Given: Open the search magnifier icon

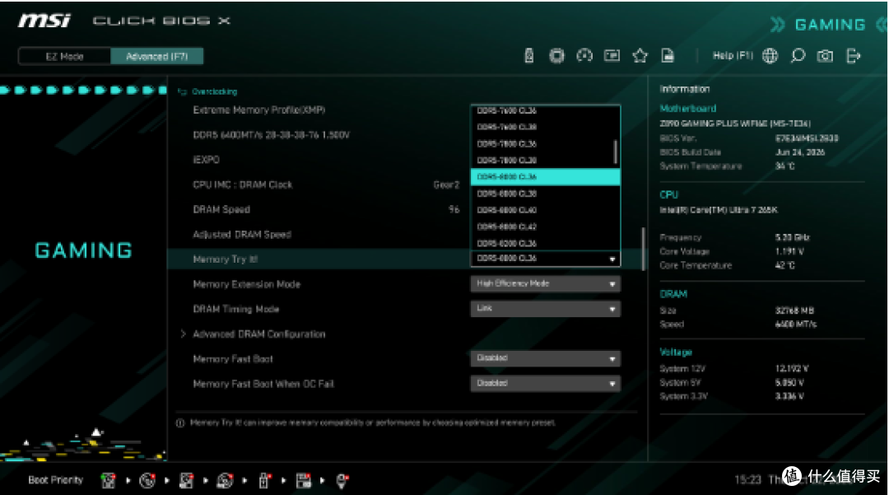Looking at the screenshot, I should coord(798,55).
